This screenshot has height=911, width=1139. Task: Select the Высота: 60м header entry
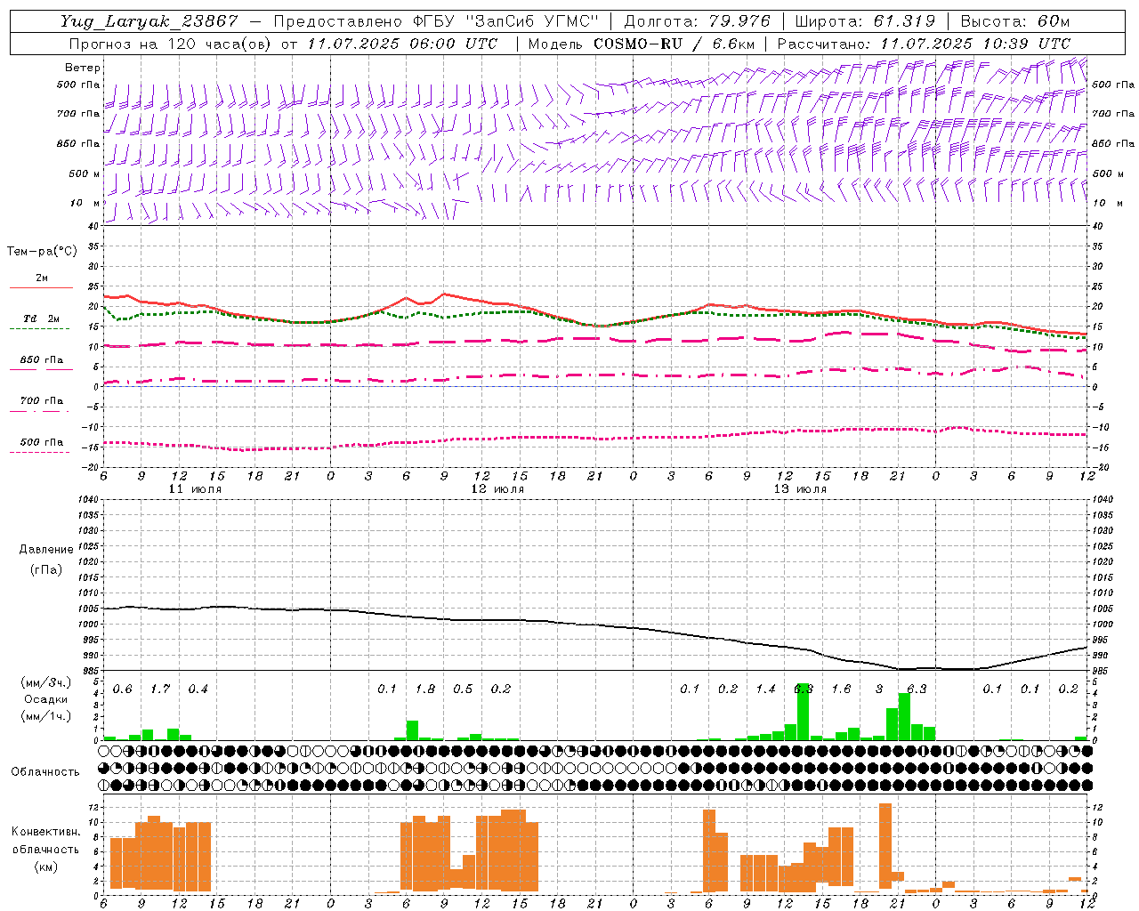pyautogui.click(x=1014, y=21)
